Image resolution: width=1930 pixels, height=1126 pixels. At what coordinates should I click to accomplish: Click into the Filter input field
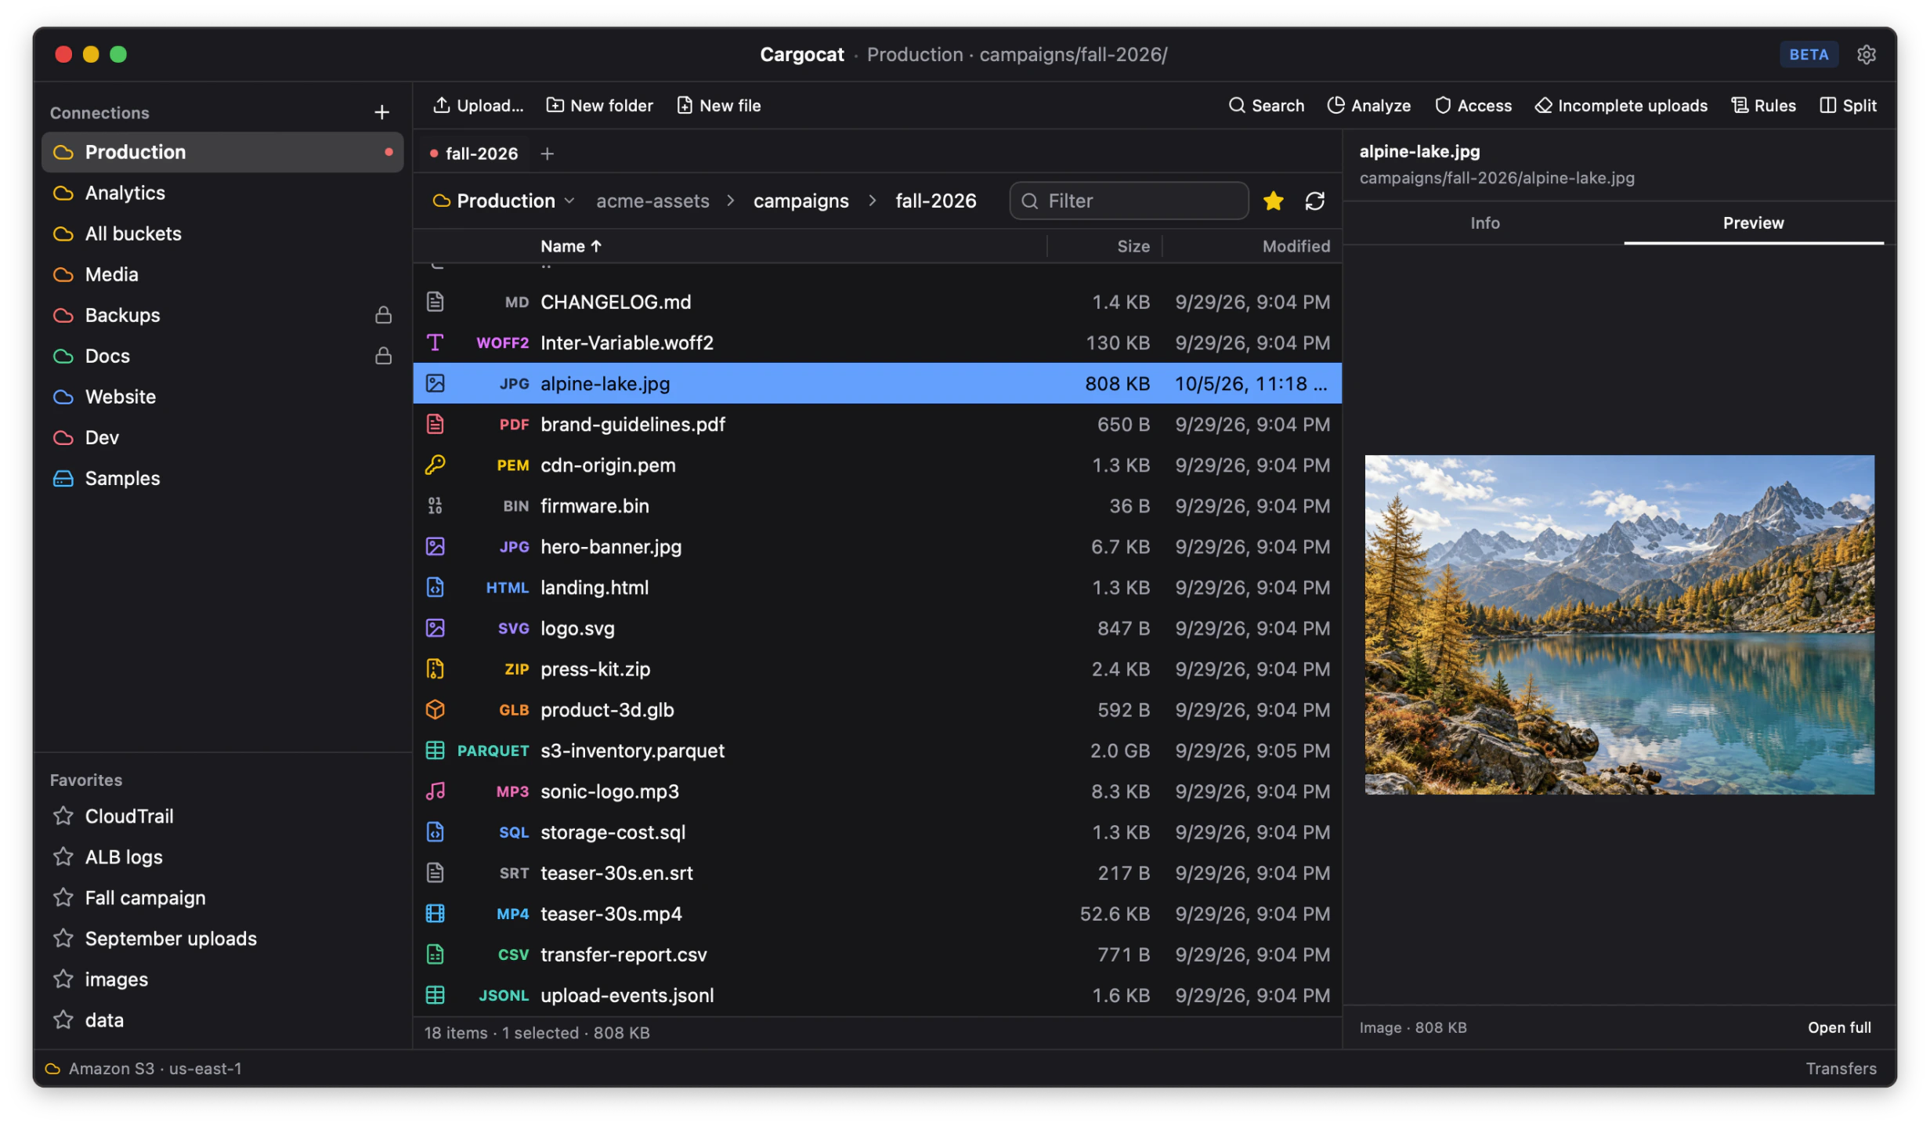pyautogui.click(x=1129, y=201)
